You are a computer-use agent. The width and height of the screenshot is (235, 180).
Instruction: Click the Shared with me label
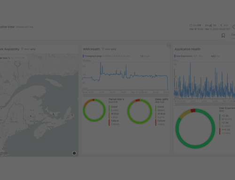point(24,27)
